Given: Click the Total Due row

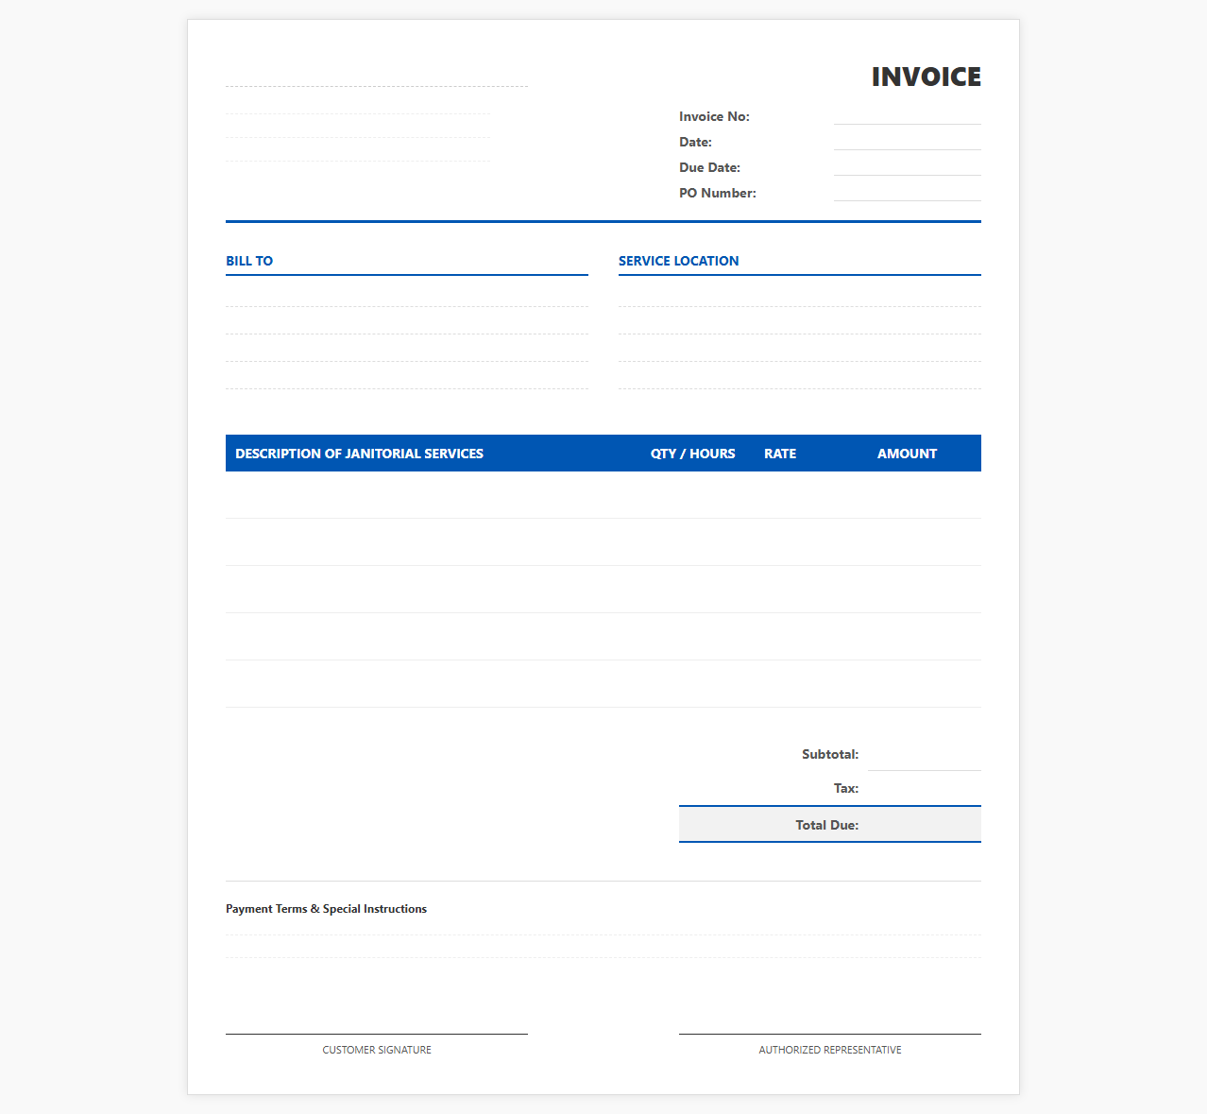Looking at the screenshot, I should click(x=830, y=824).
